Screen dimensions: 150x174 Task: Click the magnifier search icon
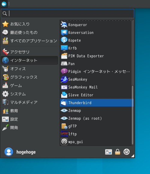[x=5, y=13]
